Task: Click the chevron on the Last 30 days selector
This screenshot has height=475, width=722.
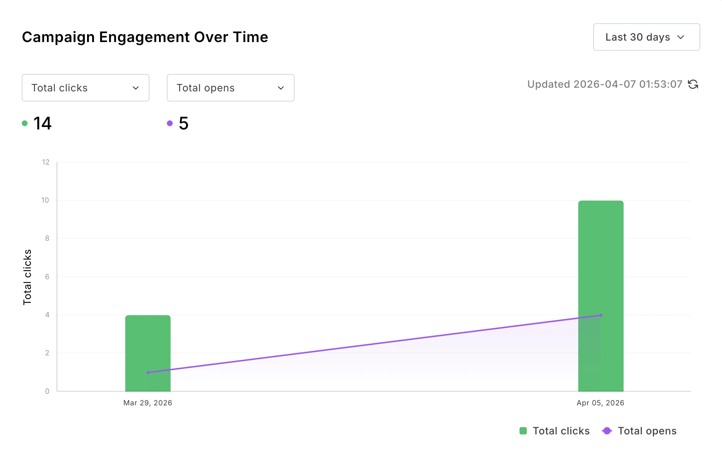Action: point(681,37)
